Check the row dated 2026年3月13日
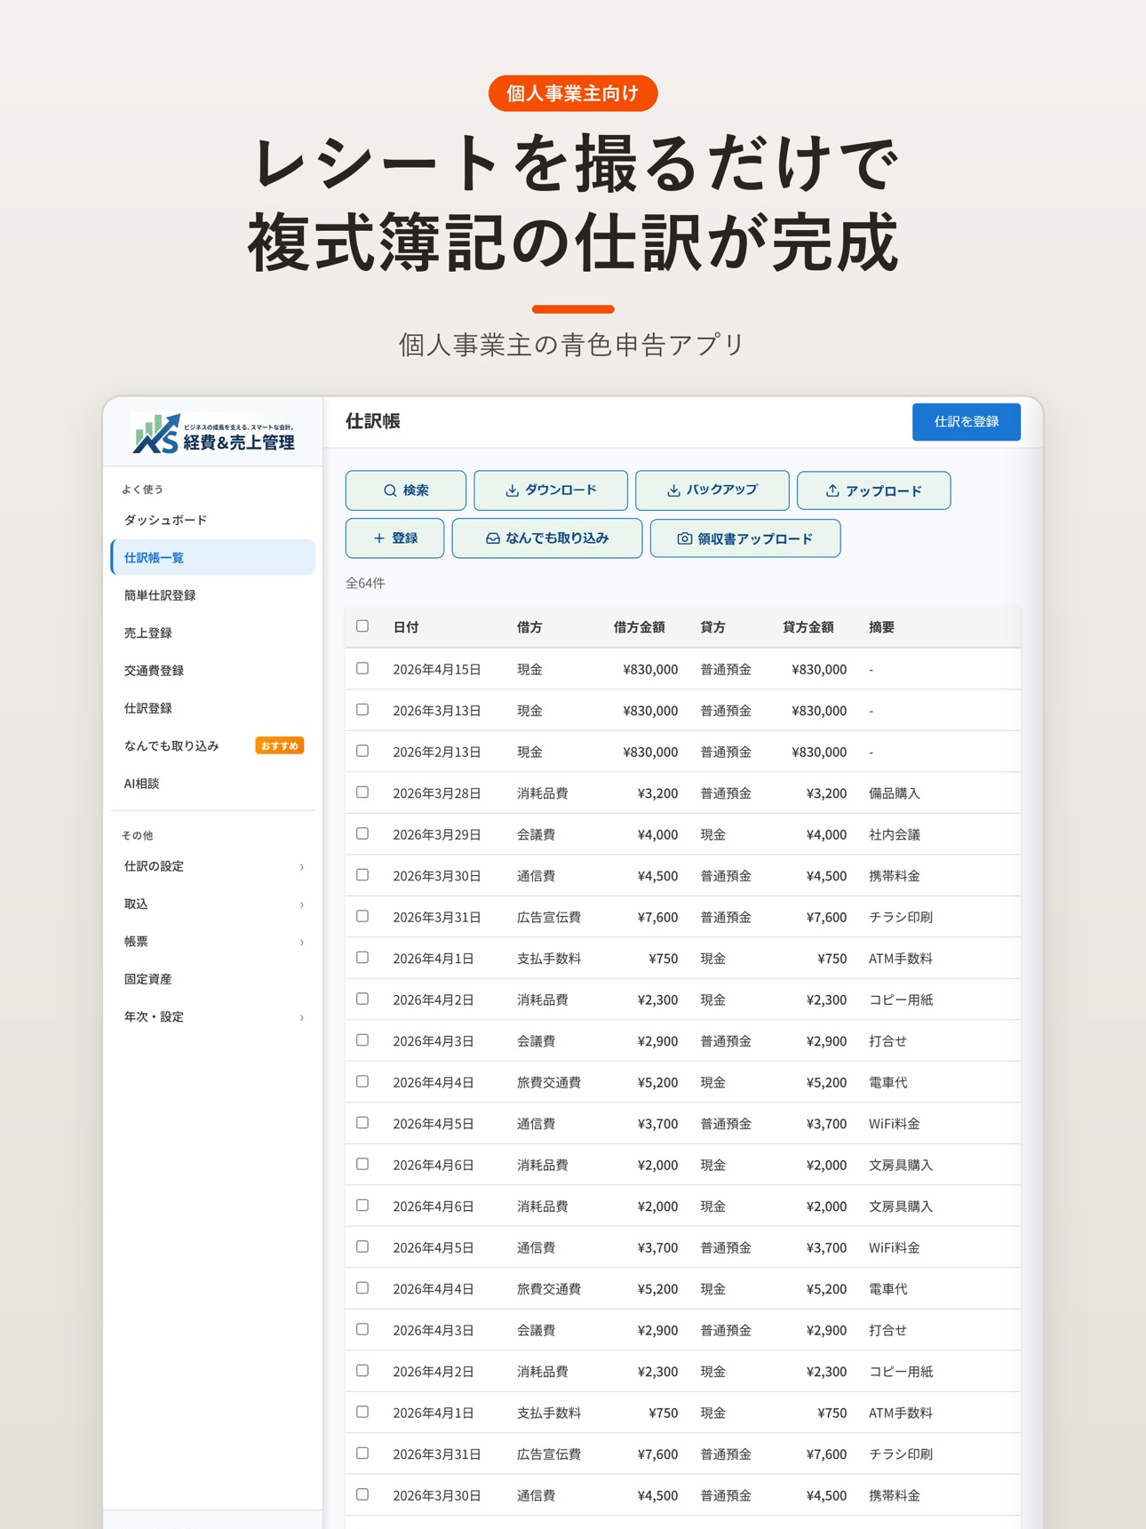Viewport: 1146px width, 1529px height. click(x=362, y=710)
